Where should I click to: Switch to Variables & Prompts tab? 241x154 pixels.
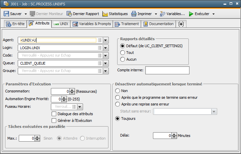pos(92,24)
